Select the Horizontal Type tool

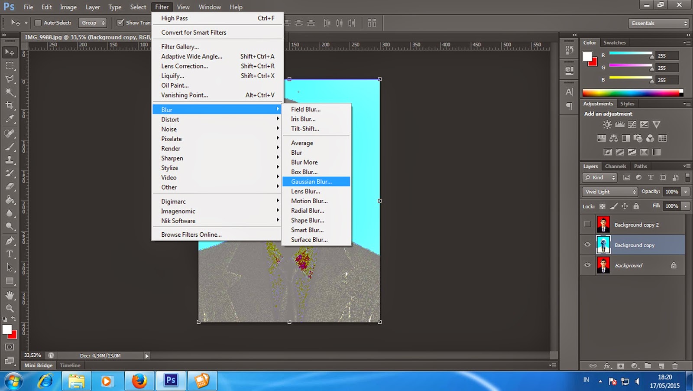(x=10, y=254)
